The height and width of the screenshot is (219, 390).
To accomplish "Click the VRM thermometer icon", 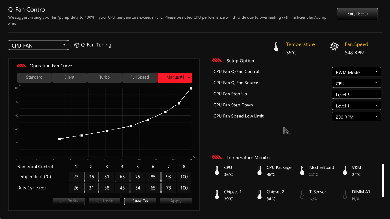I will 345,171.
